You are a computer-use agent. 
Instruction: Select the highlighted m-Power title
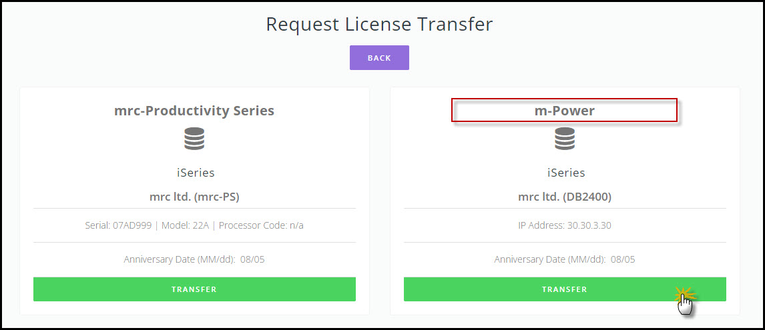[x=565, y=111]
